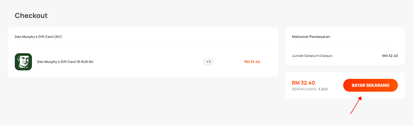Click the subtotal RM 32.40 beside Jumlah Sebelum Diskaun
The height and width of the screenshot is (125, 413).
[x=390, y=56]
